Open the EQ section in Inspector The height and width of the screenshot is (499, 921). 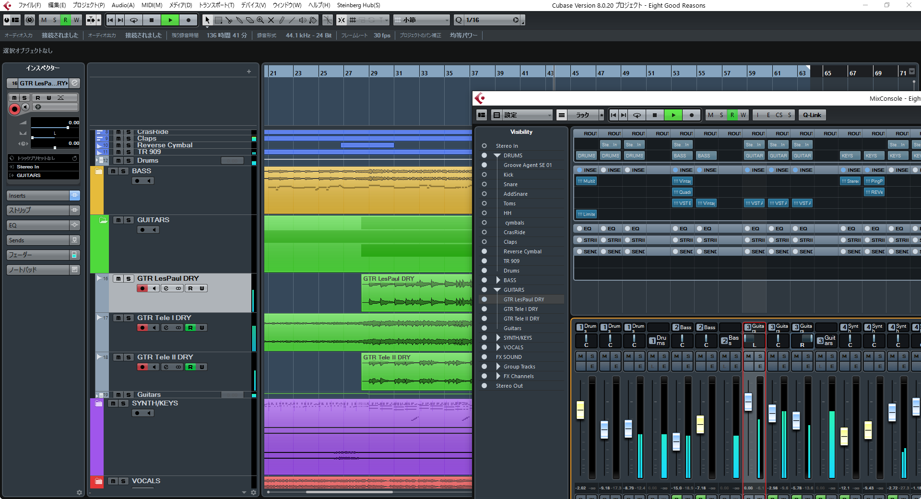pyautogui.click(x=37, y=226)
